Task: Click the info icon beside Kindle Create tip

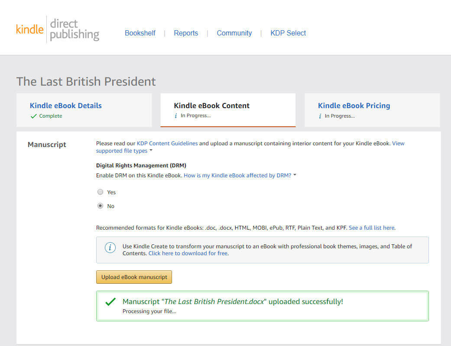Action: click(x=110, y=247)
